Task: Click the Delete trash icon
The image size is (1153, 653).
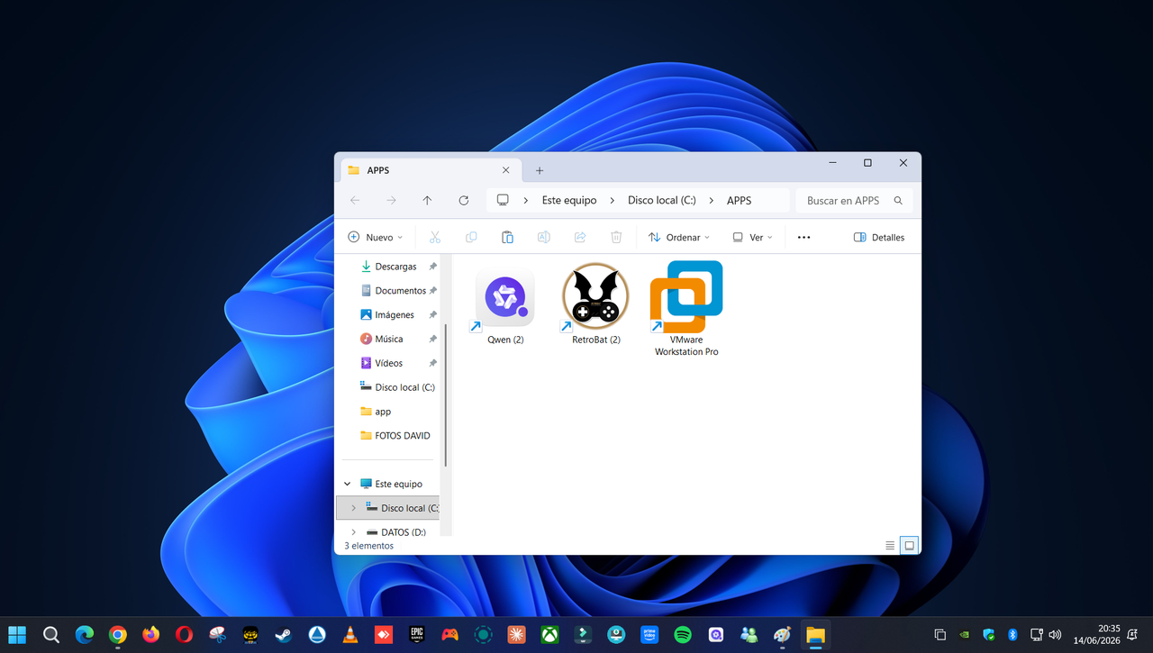Action: tap(616, 237)
